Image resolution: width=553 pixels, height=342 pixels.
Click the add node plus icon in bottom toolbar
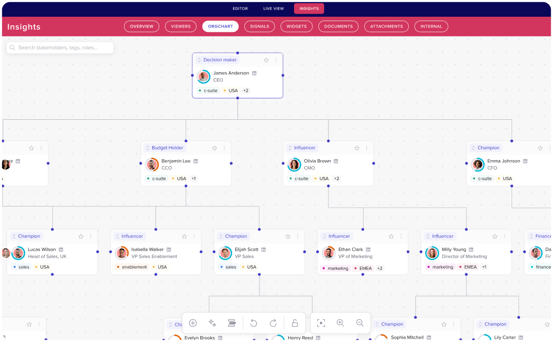pos(193,323)
